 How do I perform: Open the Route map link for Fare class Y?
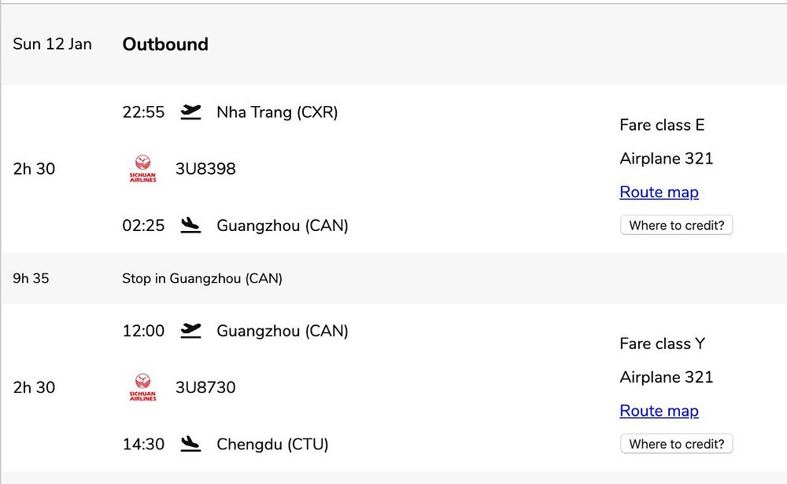pos(659,411)
